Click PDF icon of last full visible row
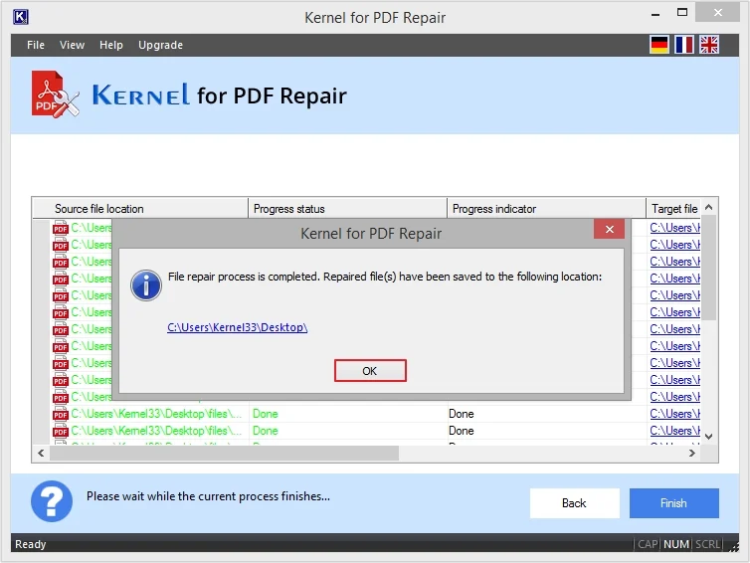This screenshot has width=750, height=563. coord(61,431)
